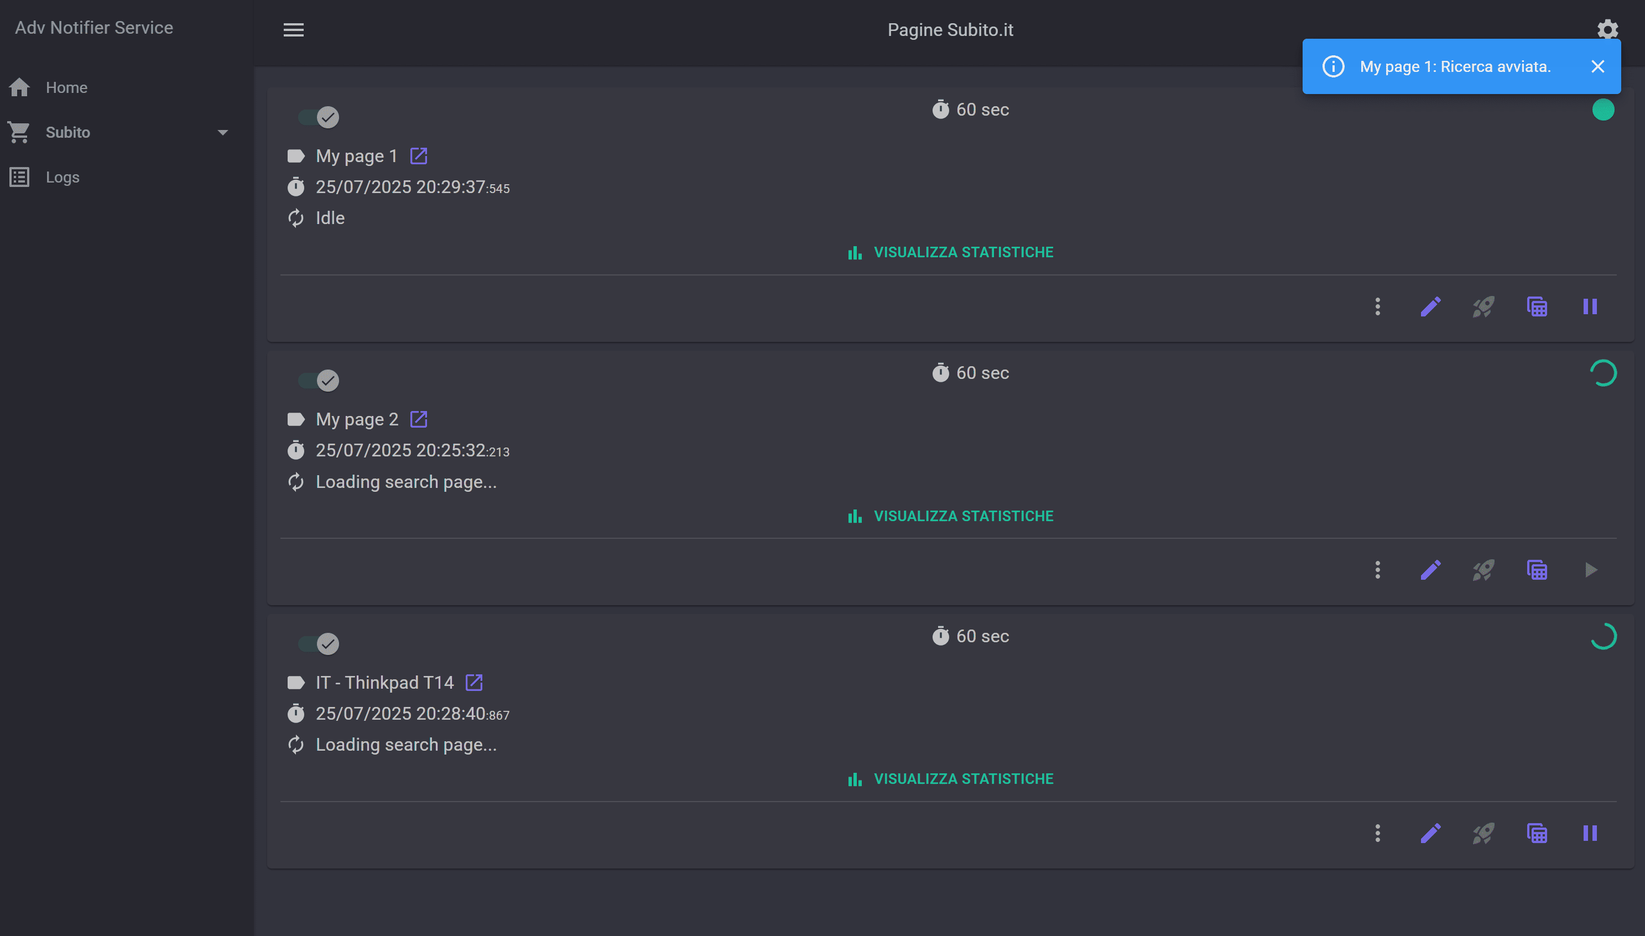Go to Home in sidebar
1645x936 pixels.
click(66, 87)
